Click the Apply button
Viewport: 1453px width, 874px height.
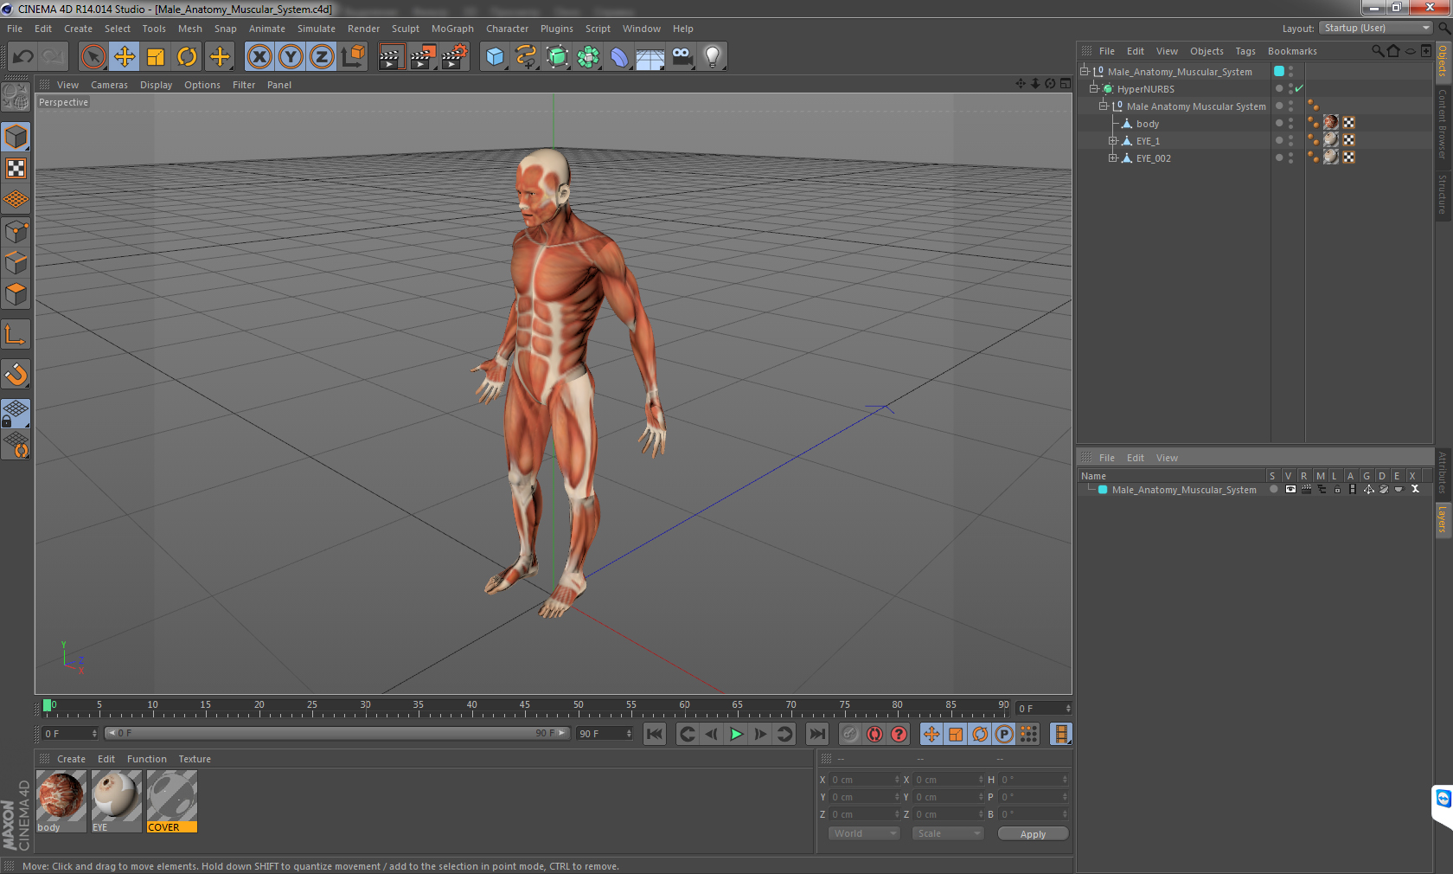1033,834
